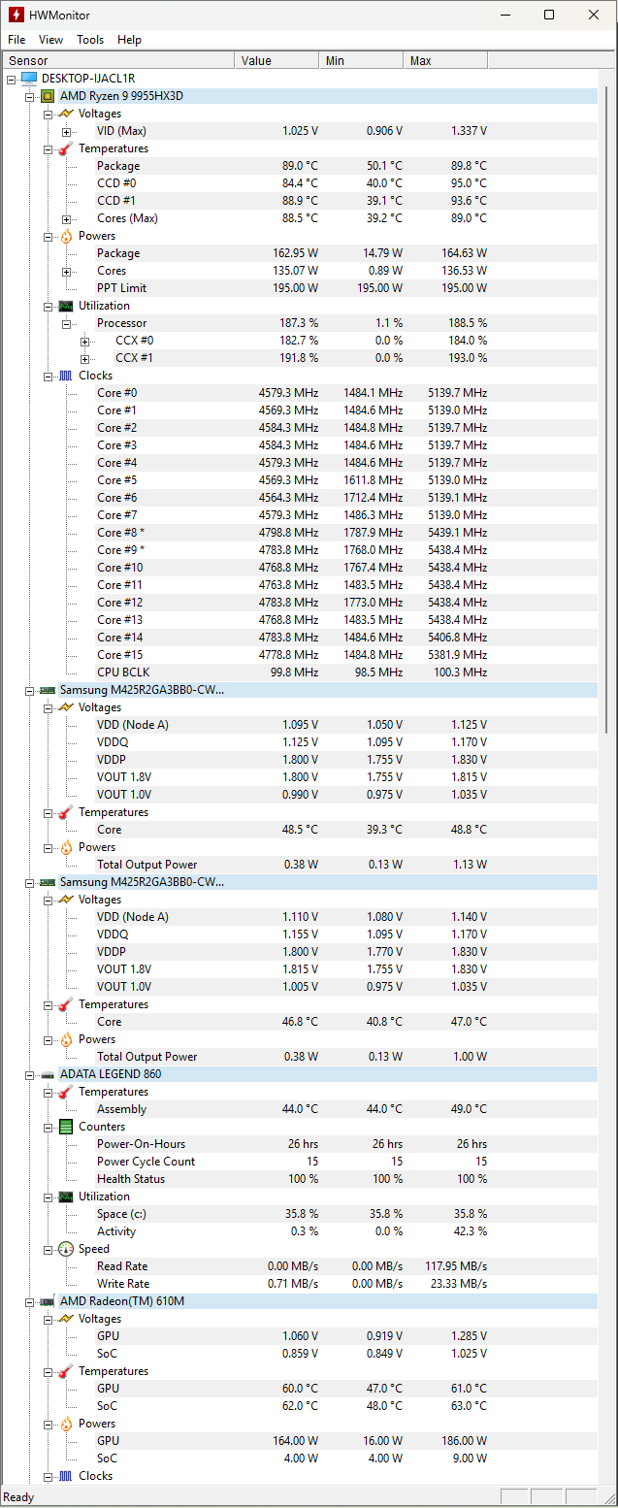Collapse the DESKTOP-IJACL1R root node

coord(11,79)
